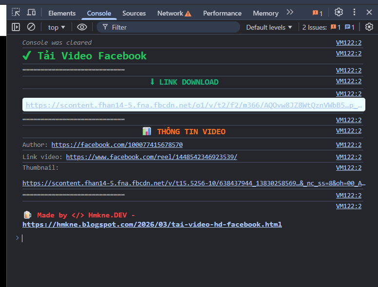The image size is (378, 287).
Task: Click the 2 Issues label
Action: coord(315,27)
